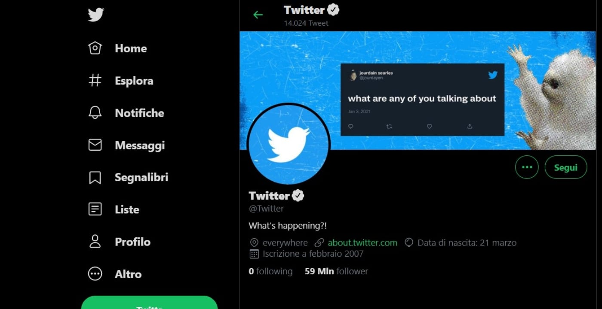This screenshot has height=309, width=602.
Task: Open Messaggi envelope icon
Action: click(96, 145)
